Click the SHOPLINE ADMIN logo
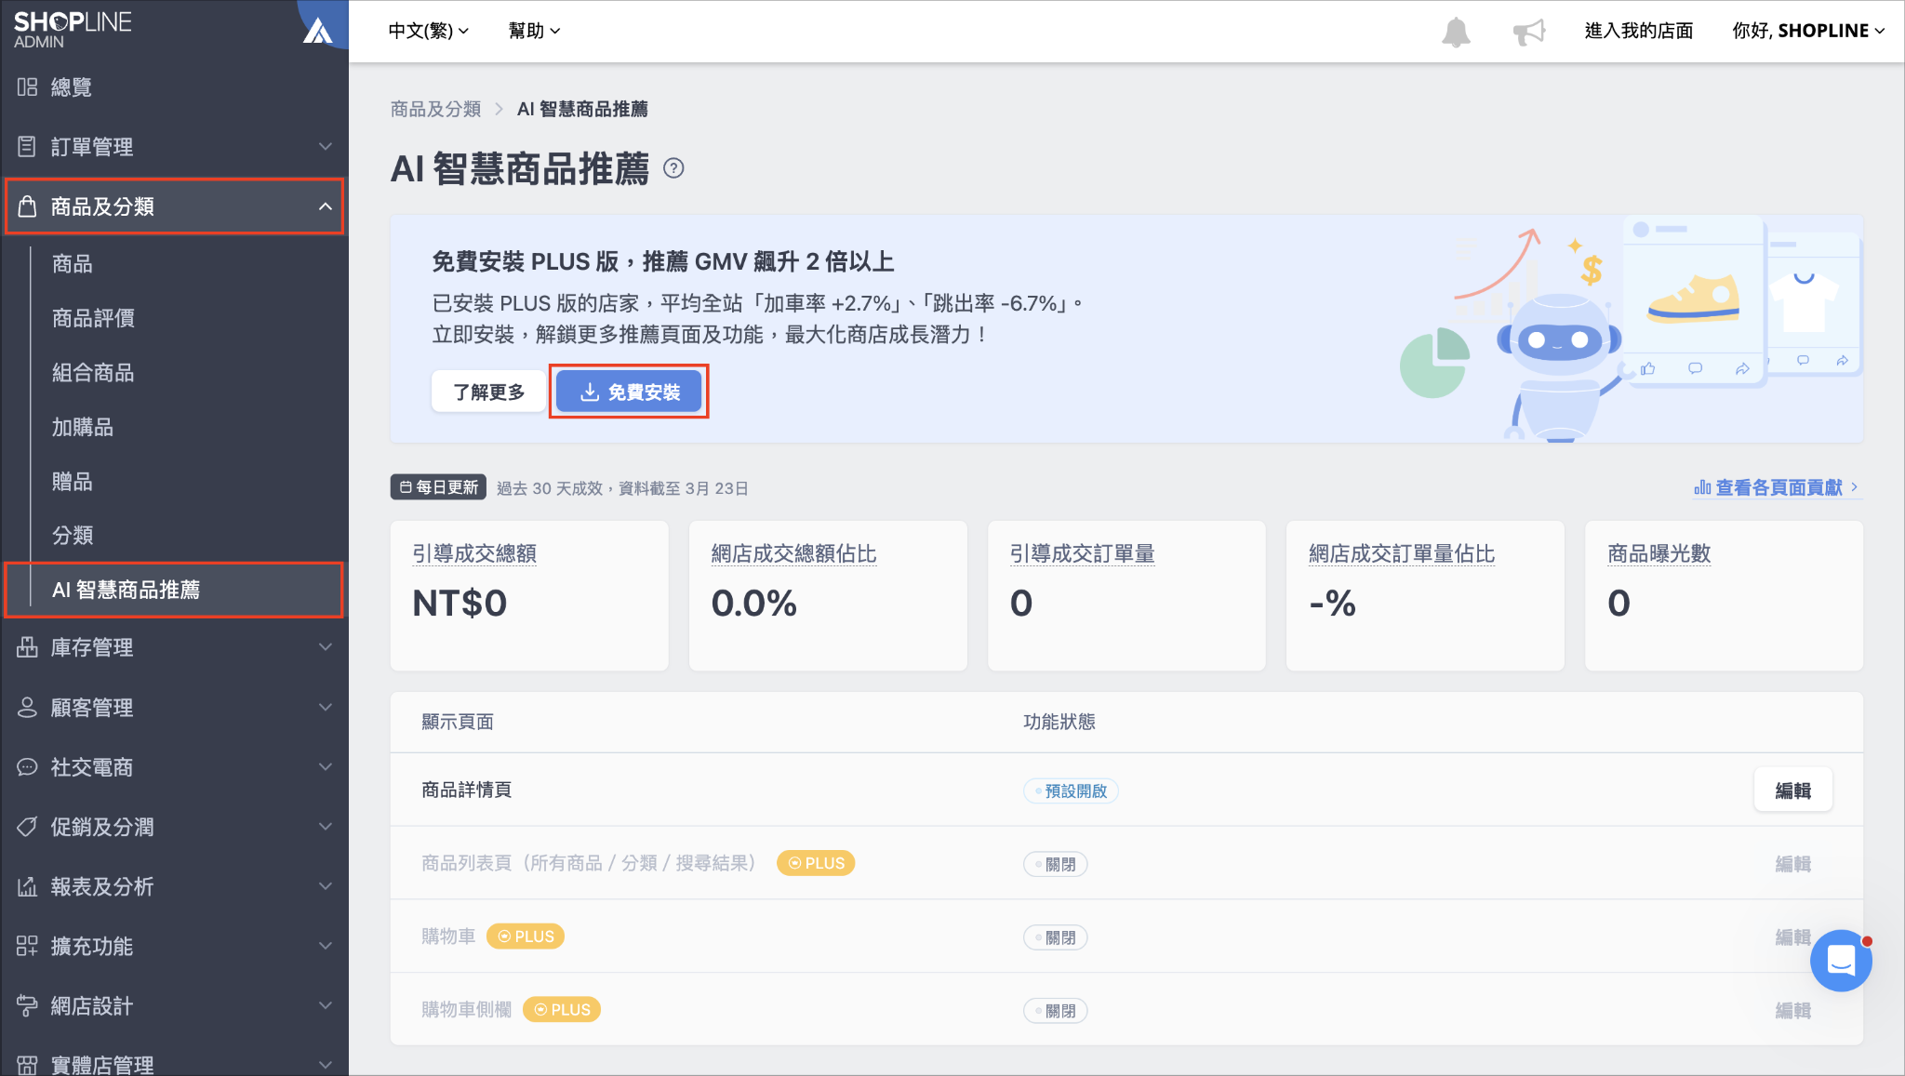Image resolution: width=1905 pixels, height=1076 pixels. pyautogui.click(x=73, y=29)
